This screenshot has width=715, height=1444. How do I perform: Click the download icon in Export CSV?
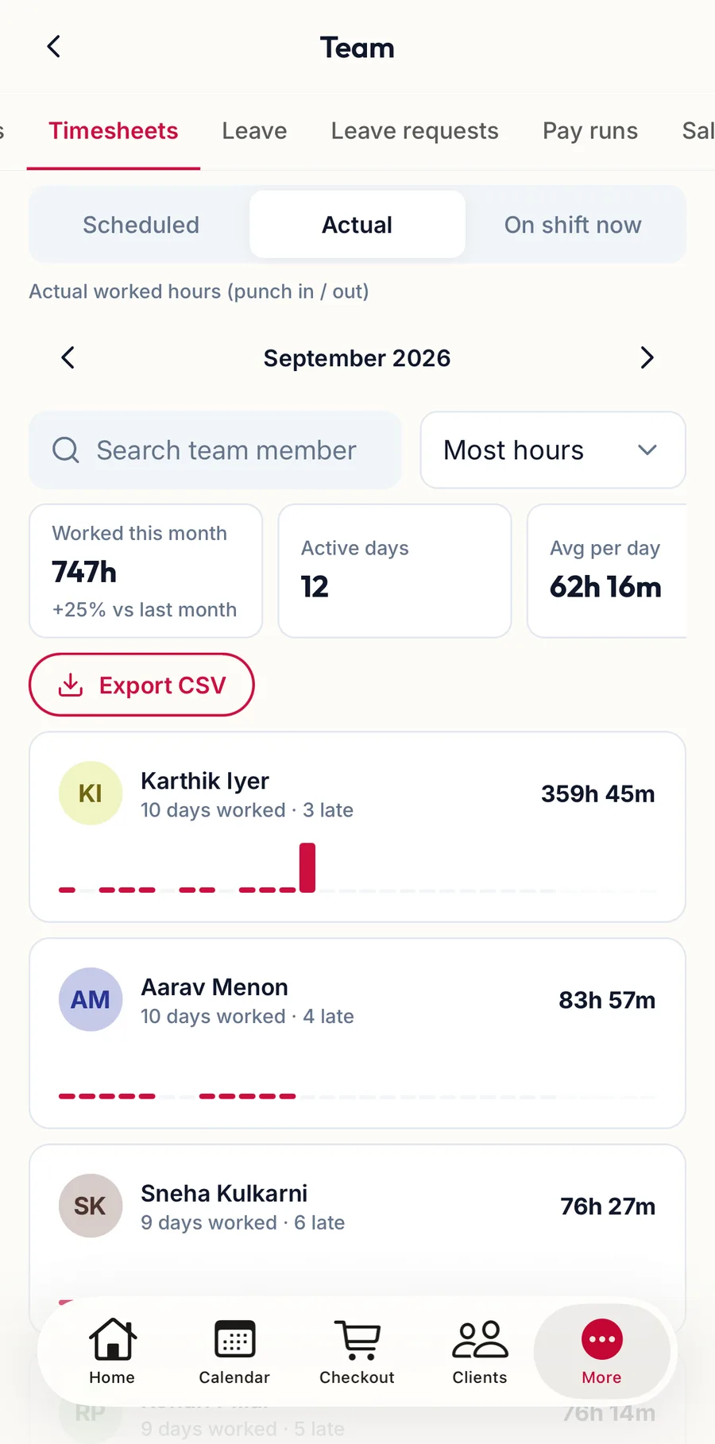click(x=71, y=685)
